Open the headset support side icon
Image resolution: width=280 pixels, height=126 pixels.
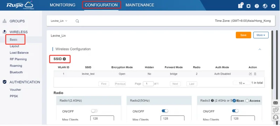coord(276,117)
